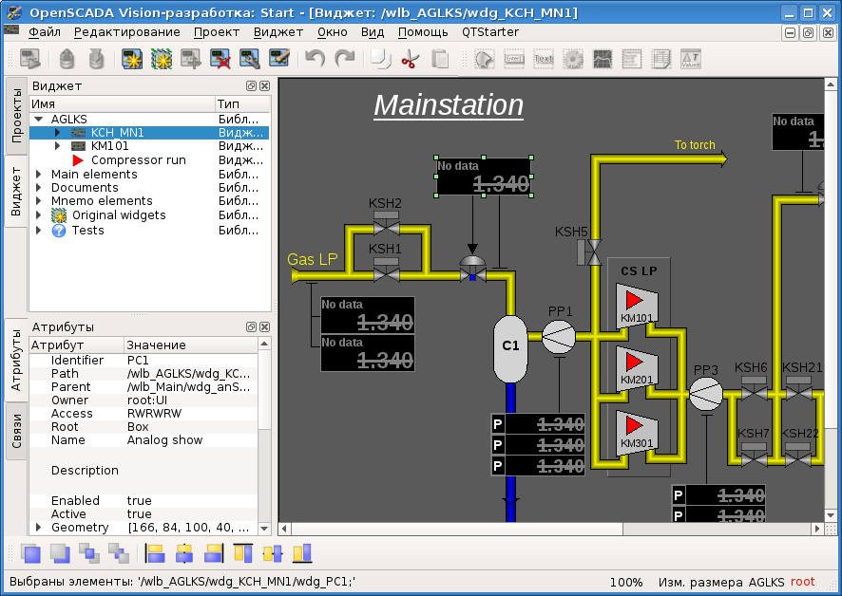The height and width of the screenshot is (596, 842).
Task: Click the Undo arrow in toolbar
Action: click(315, 60)
